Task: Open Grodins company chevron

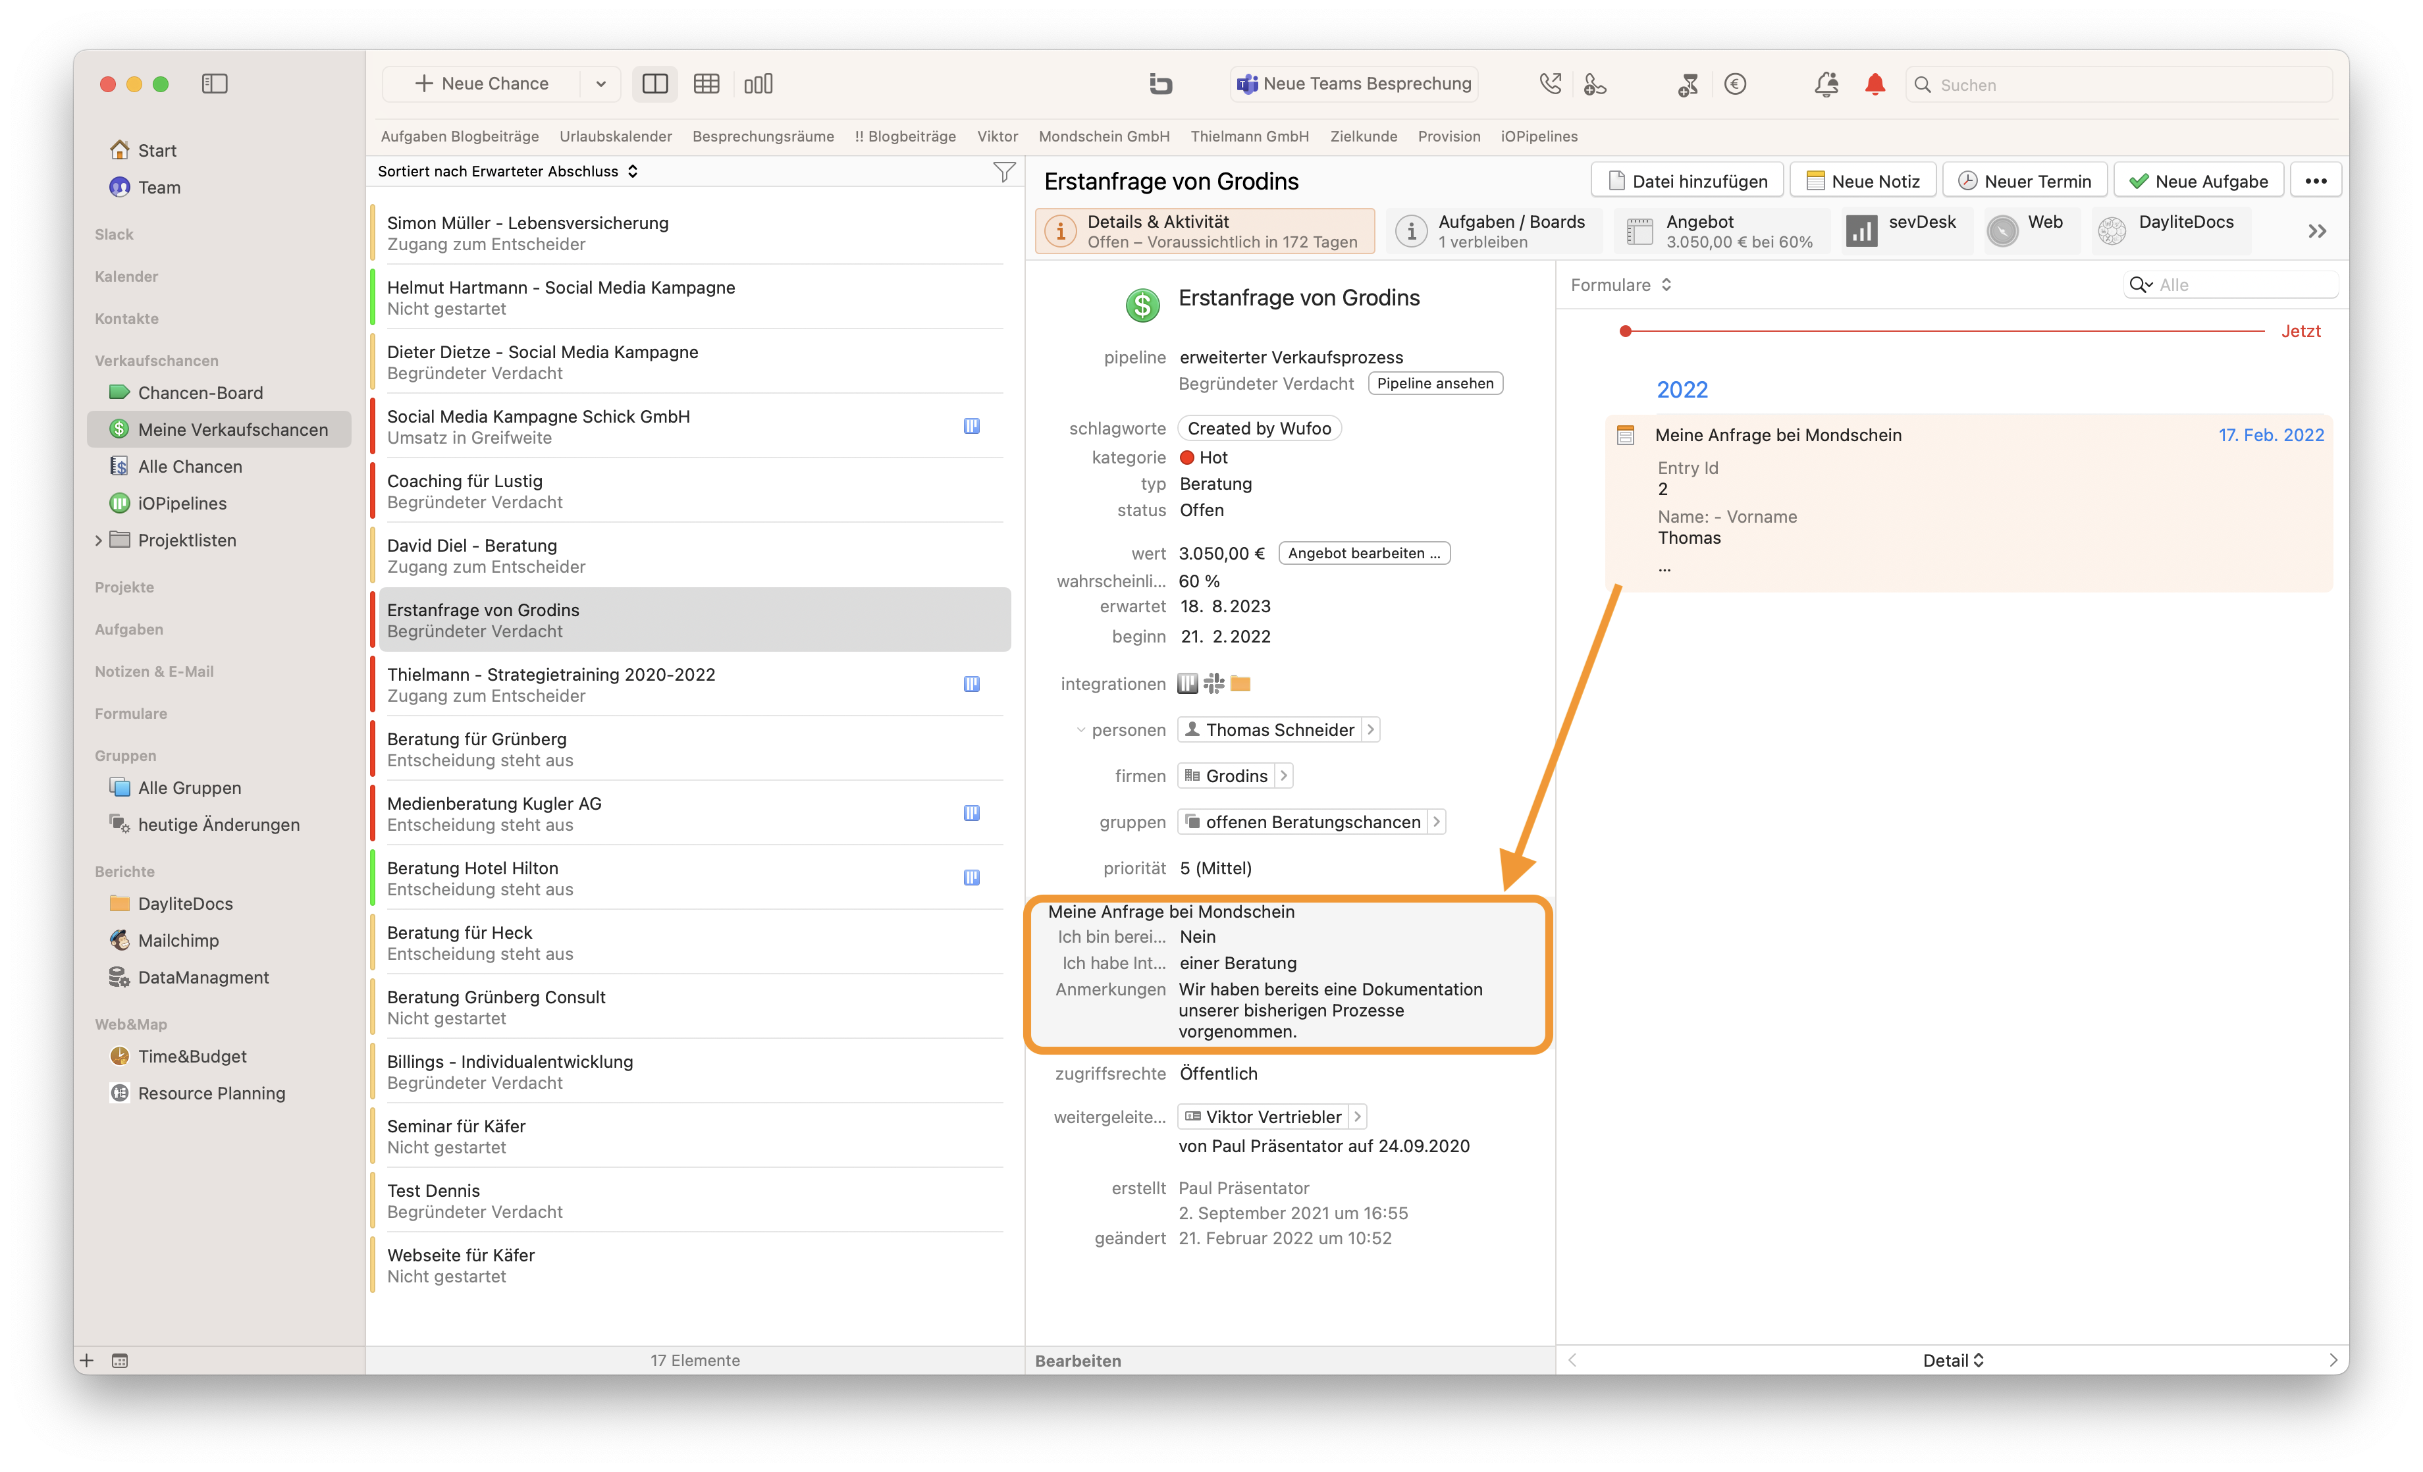Action: point(1283,775)
